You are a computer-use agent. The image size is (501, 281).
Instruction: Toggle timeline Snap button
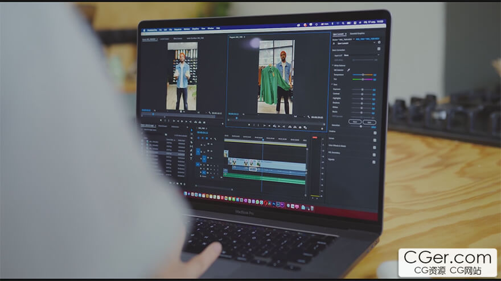203,138
